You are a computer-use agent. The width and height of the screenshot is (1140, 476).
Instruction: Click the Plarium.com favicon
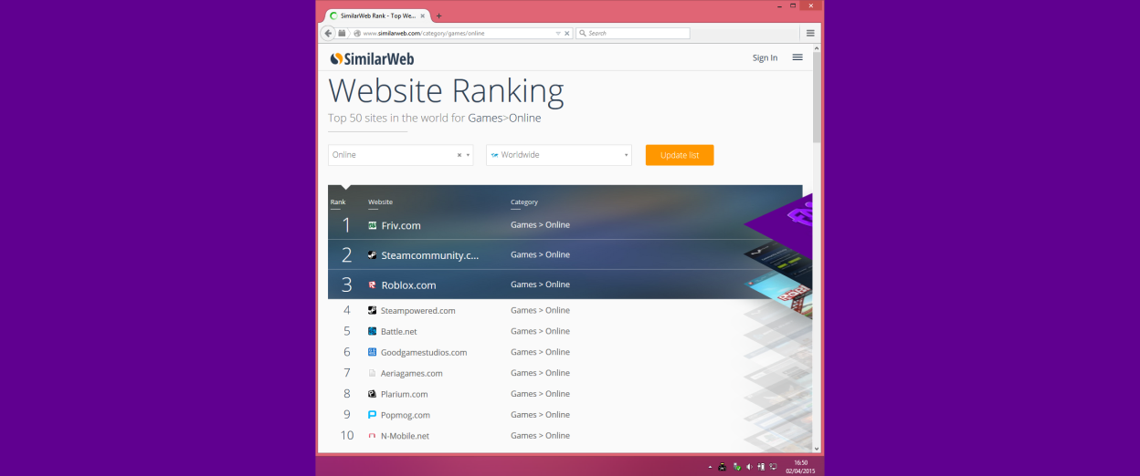pyautogui.click(x=372, y=394)
